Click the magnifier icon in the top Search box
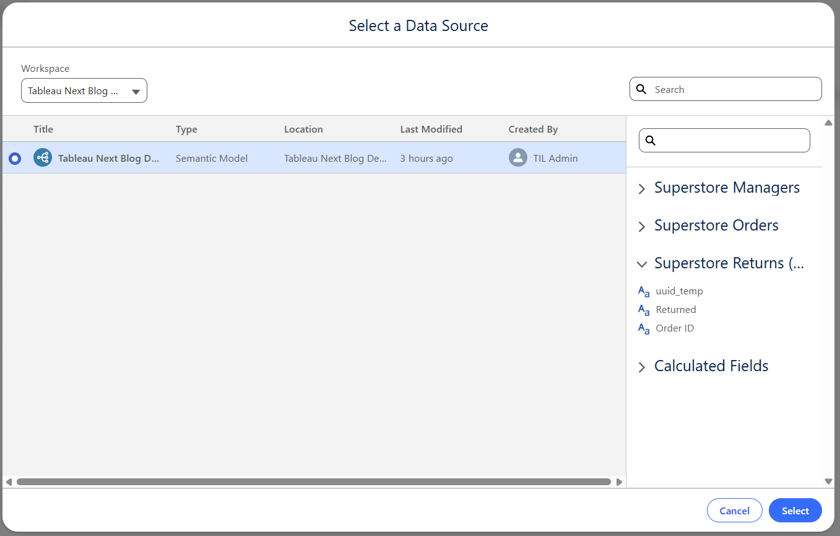Image resolution: width=840 pixels, height=536 pixels. [x=642, y=89]
